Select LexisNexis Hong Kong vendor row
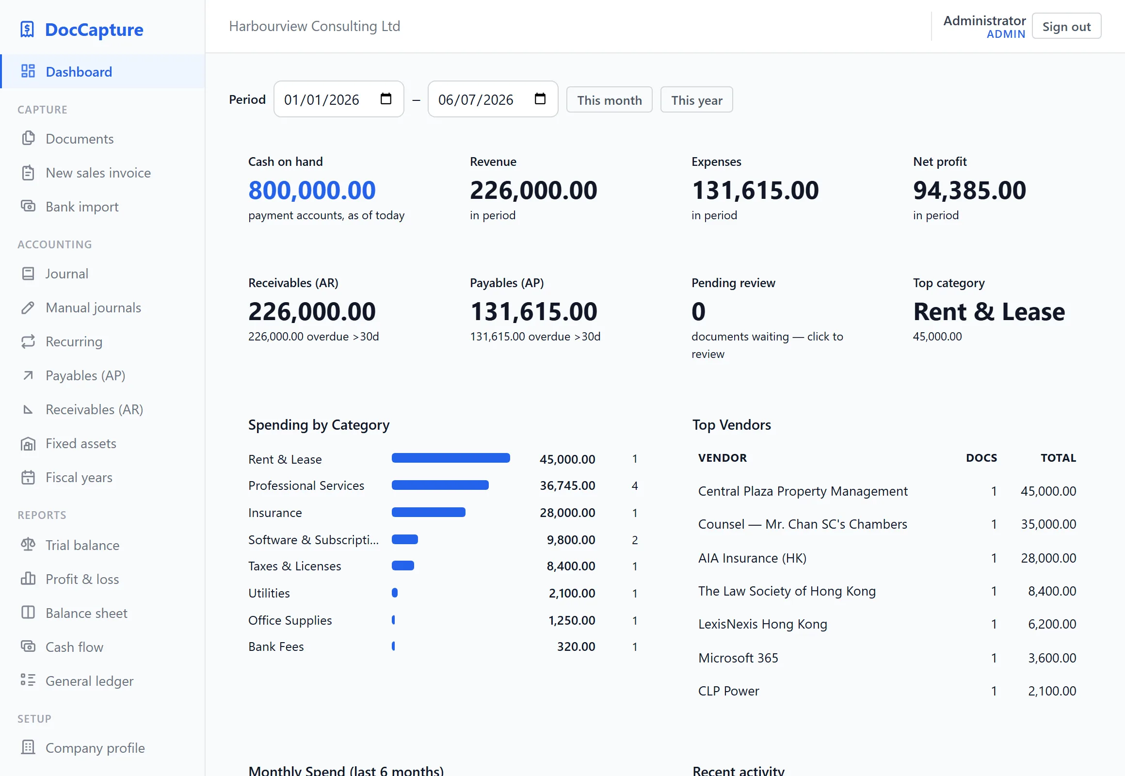Screen dimensions: 1125x776 click(887, 624)
